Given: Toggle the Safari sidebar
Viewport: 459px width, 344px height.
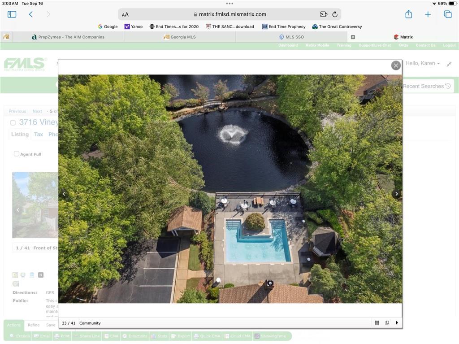Looking at the screenshot, I should pos(12,14).
